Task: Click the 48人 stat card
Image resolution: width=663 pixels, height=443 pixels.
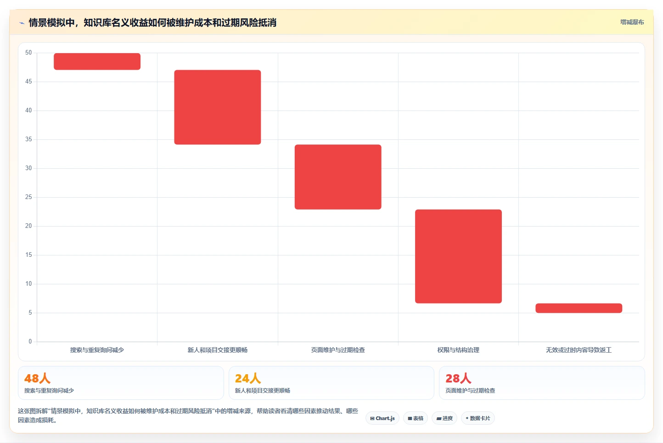Action: click(x=121, y=383)
